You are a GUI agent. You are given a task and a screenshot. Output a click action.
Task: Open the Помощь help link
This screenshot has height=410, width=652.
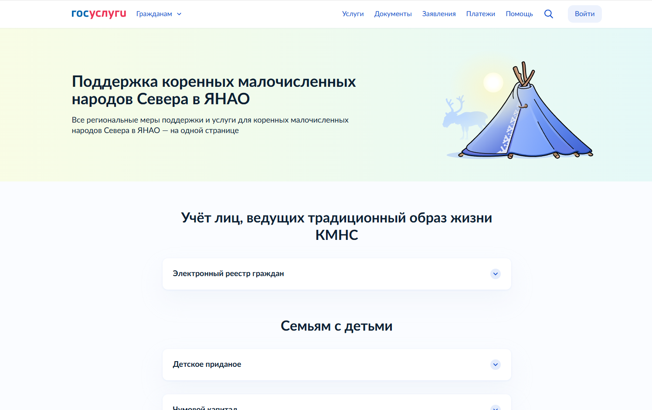[x=519, y=14]
